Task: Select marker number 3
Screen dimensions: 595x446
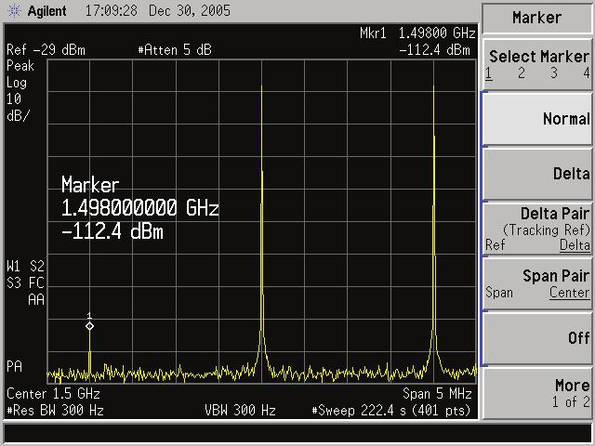Action: coord(554,72)
